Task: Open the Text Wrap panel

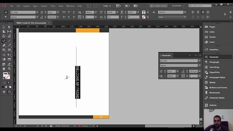Action: click(x=214, y=67)
